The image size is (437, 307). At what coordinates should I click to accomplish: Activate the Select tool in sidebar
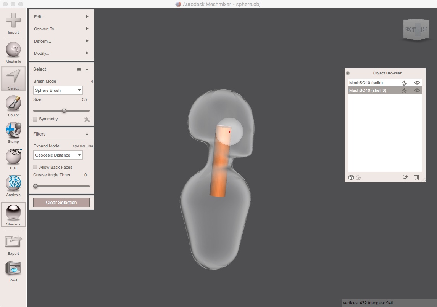click(x=13, y=79)
